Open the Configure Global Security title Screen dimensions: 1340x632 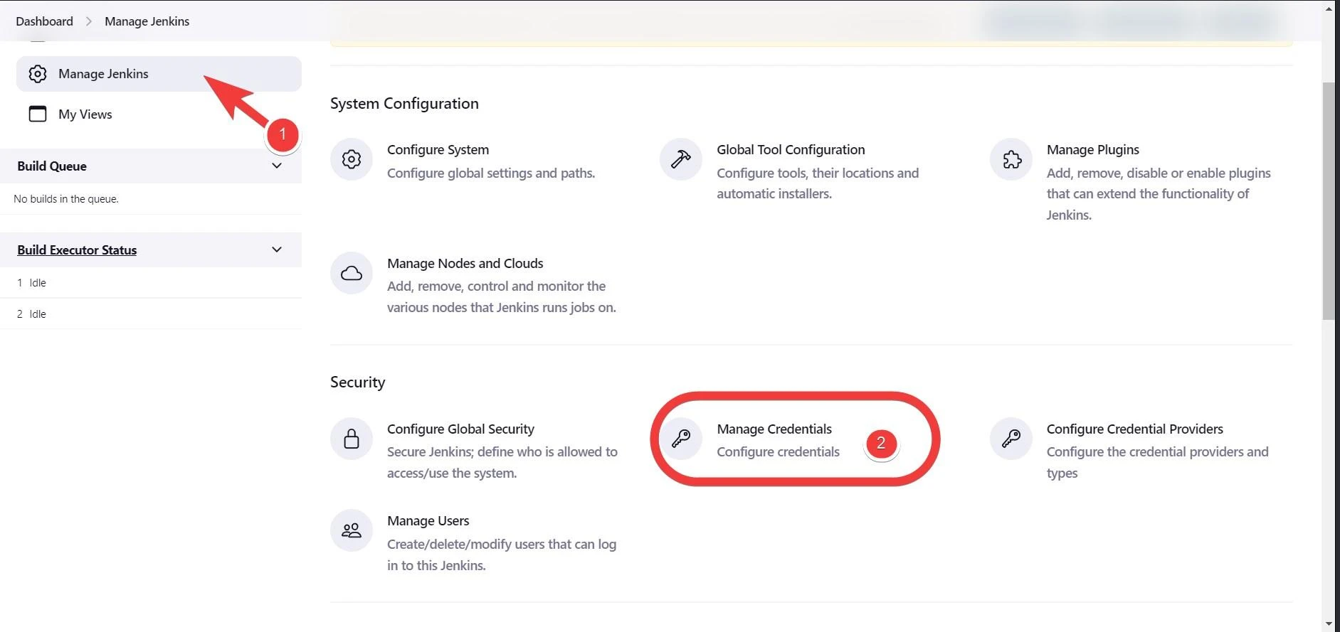point(460,429)
